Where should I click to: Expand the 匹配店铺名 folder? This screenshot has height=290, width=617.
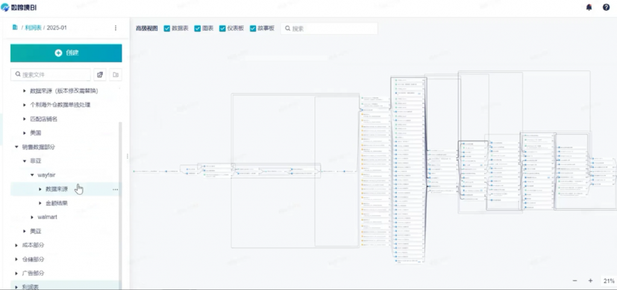(x=24, y=119)
